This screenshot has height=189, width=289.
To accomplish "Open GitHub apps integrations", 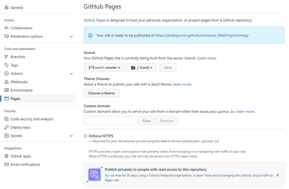I will point(39,156).
